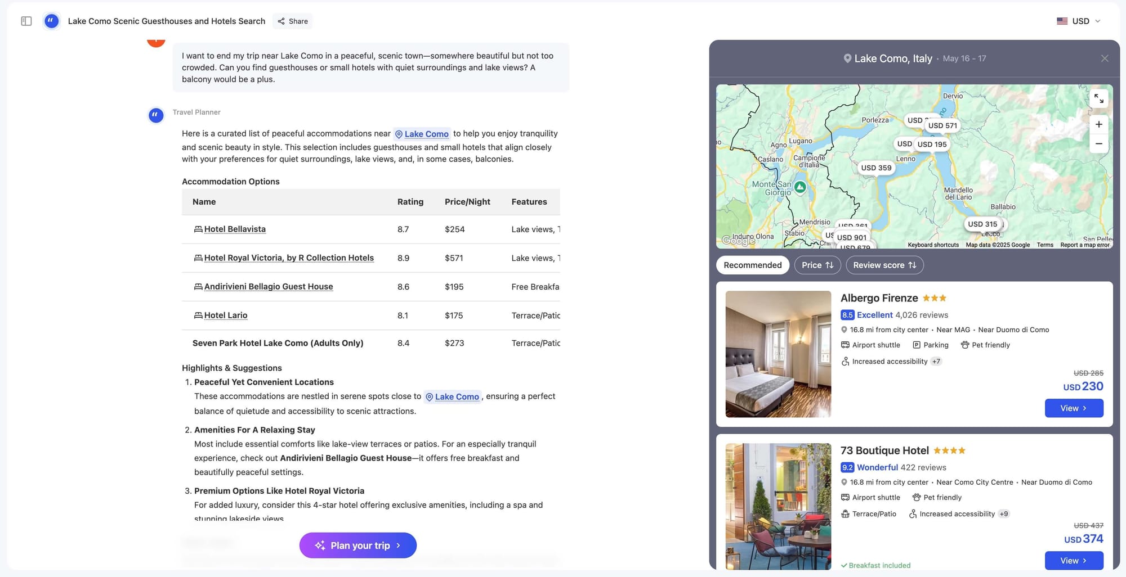Open the Hotel Bellavista link
Viewport: 1126px width, 577px height.
tap(235, 229)
